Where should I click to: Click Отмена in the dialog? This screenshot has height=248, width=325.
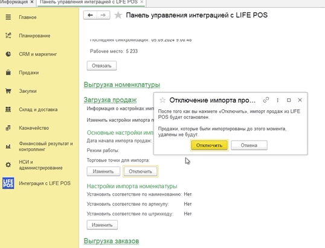(x=249, y=145)
